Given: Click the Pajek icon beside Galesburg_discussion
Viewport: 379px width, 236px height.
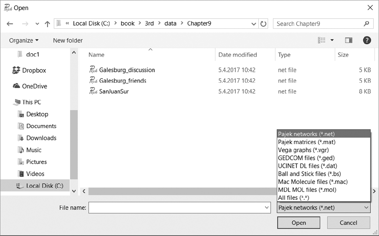Looking at the screenshot, I should 93,70.
